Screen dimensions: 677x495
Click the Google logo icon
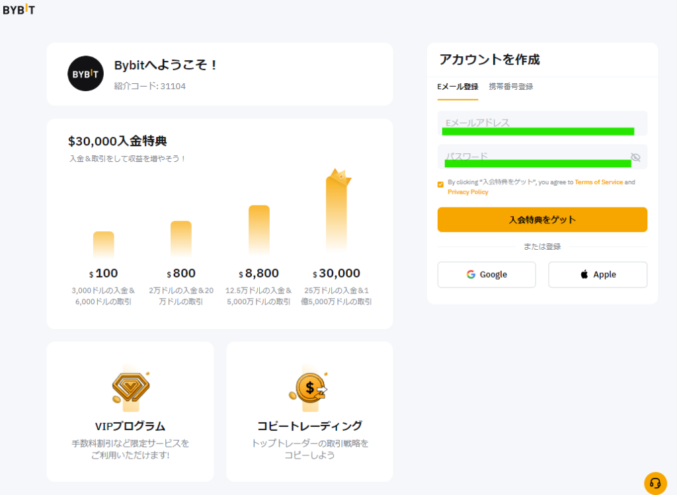[x=471, y=274]
